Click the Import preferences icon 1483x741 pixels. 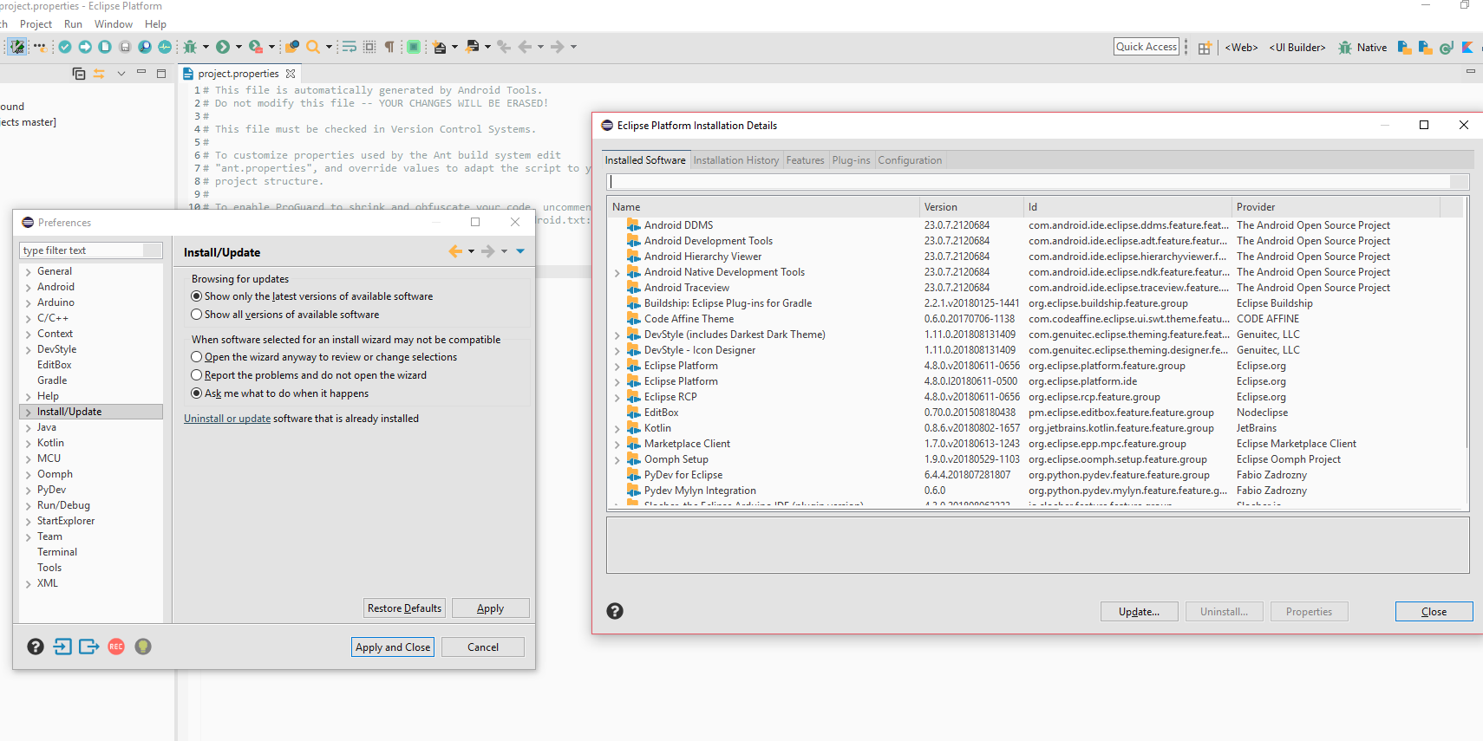[x=62, y=647]
